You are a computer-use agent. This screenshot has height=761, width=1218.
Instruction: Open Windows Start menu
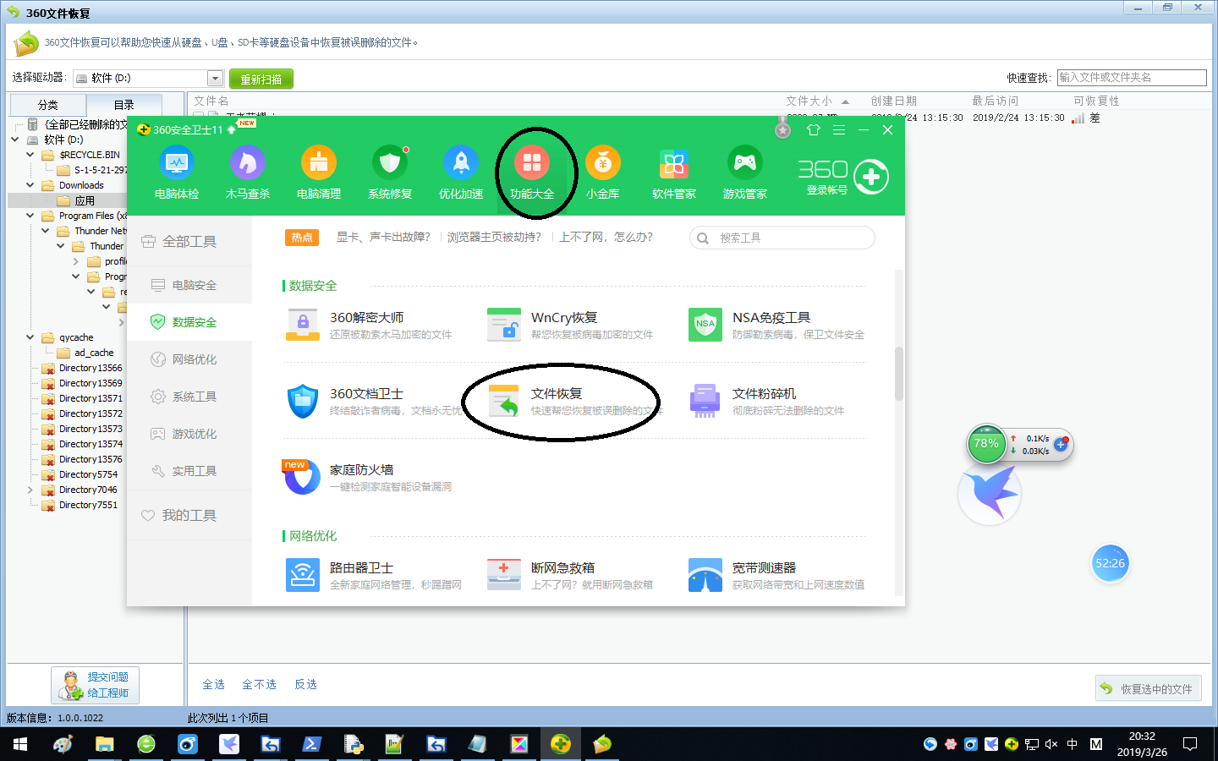pos(20,744)
